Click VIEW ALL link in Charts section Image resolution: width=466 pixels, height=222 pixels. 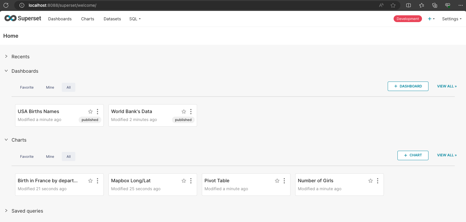point(447,155)
